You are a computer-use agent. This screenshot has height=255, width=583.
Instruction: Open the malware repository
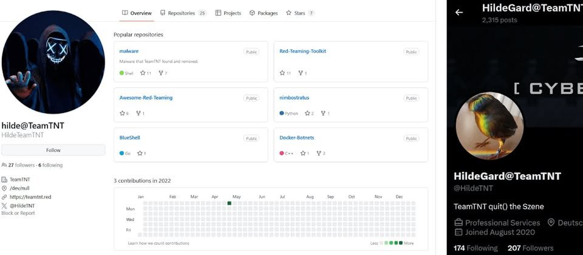[x=129, y=51]
